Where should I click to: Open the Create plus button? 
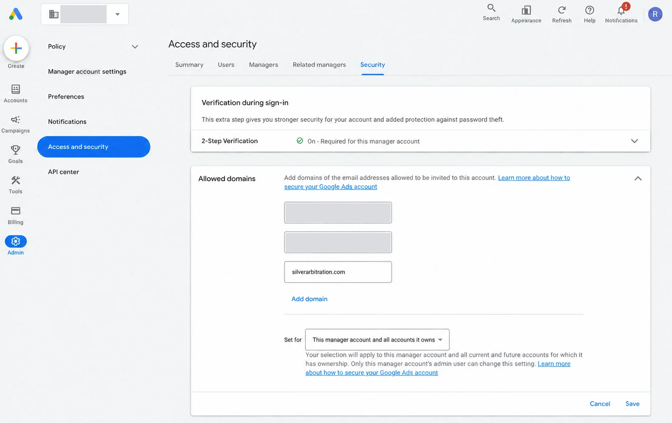point(16,48)
